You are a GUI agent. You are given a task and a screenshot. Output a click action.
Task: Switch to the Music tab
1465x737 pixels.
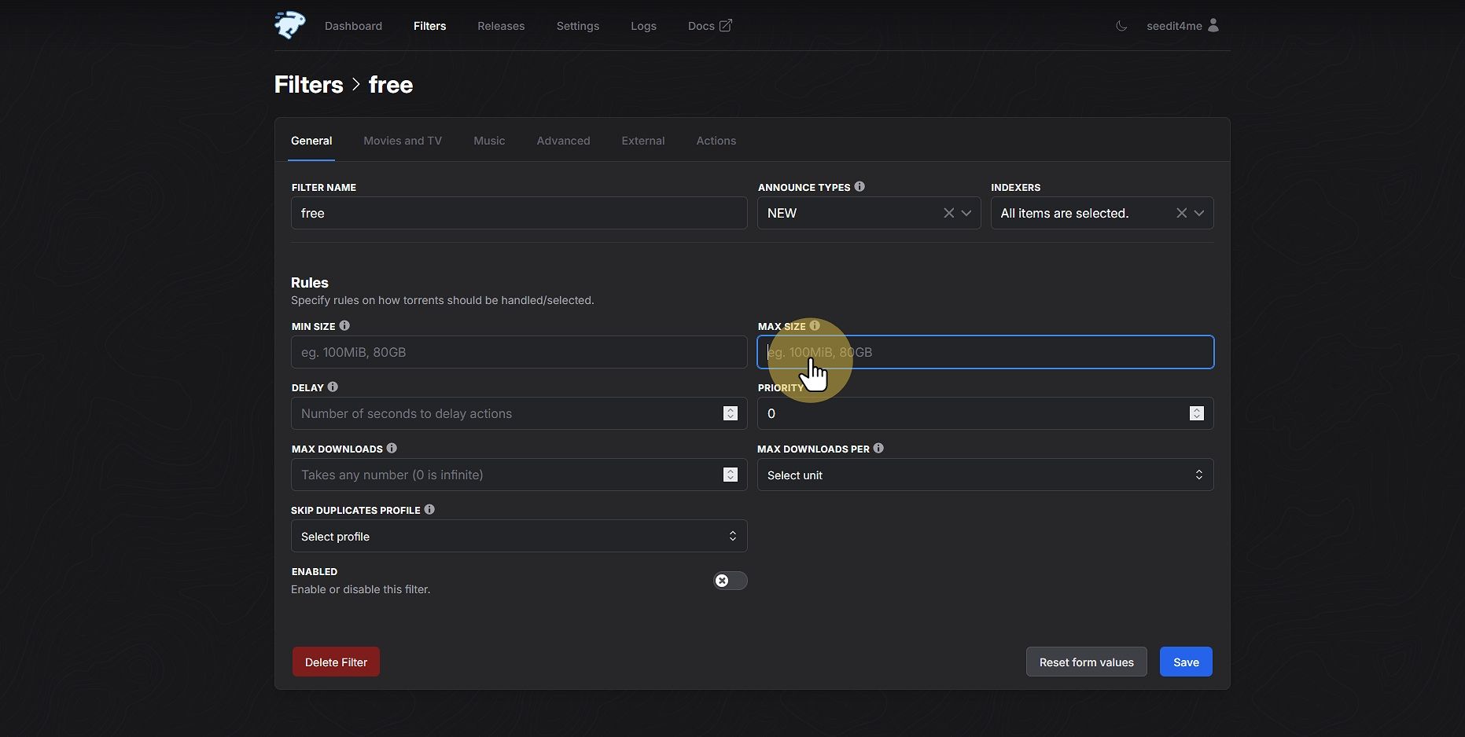[489, 141]
